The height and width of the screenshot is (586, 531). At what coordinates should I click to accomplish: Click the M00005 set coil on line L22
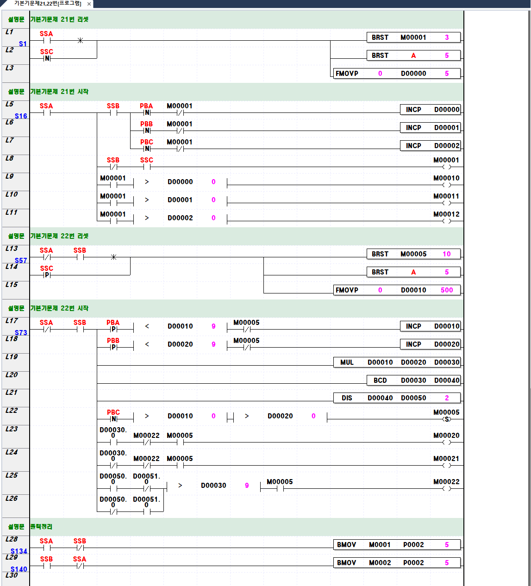[446, 419]
